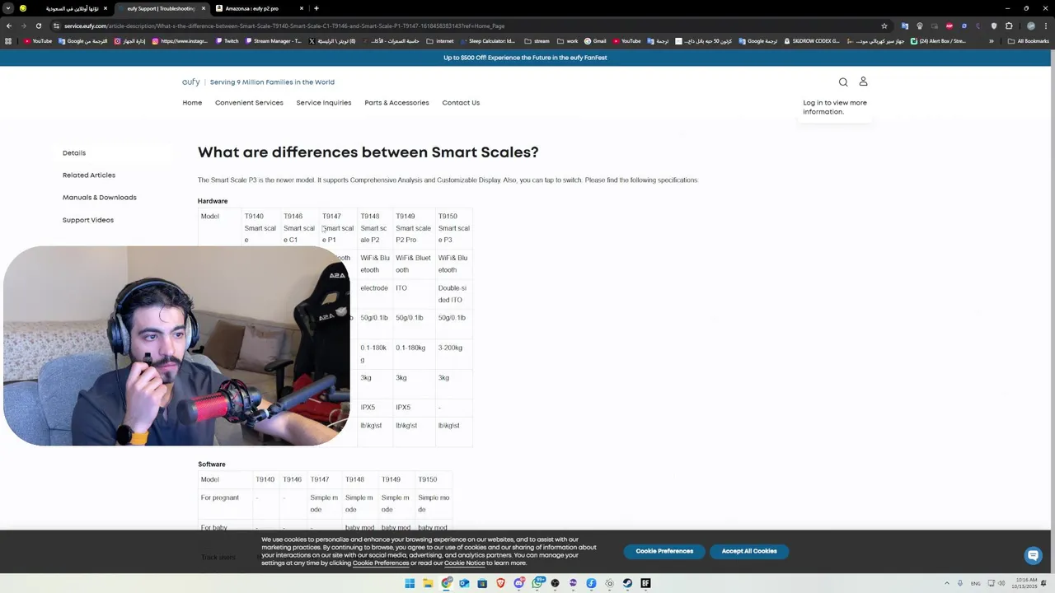Open Sleep Calculator bookmark
This screenshot has width=1055, height=593.
pyautogui.click(x=487, y=41)
